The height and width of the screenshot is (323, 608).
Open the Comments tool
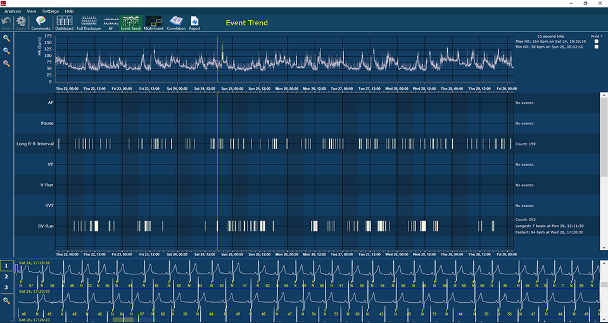point(41,23)
